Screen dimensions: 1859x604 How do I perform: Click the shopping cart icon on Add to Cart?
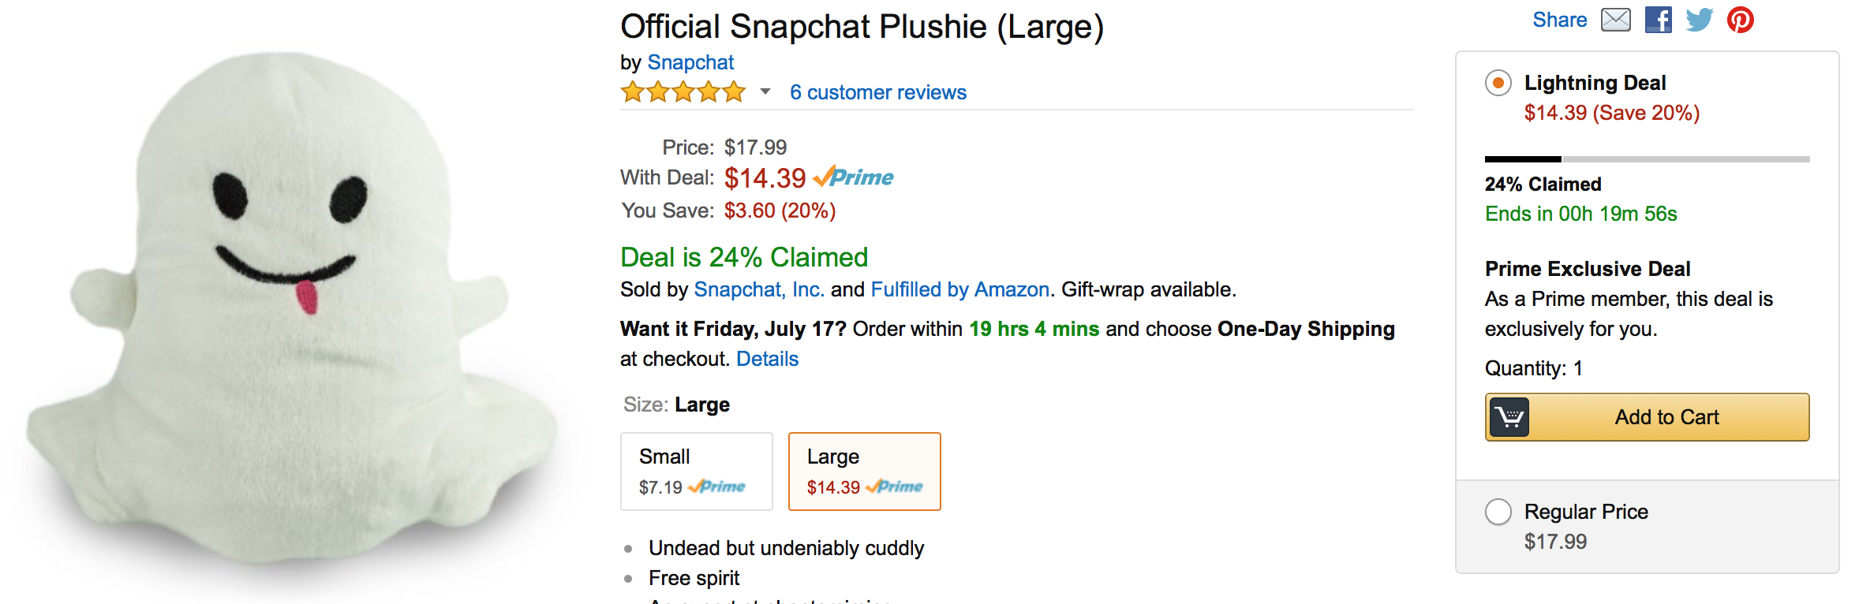pos(1509,417)
